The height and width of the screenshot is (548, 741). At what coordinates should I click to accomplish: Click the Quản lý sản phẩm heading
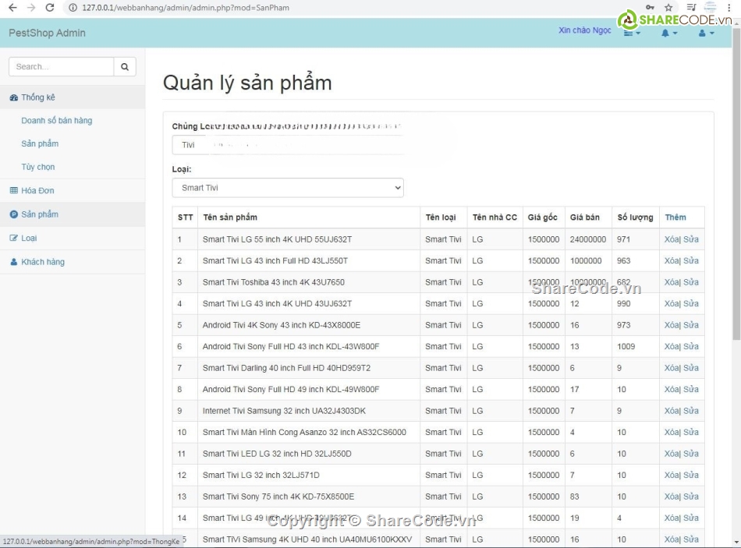(x=247, y=83)
